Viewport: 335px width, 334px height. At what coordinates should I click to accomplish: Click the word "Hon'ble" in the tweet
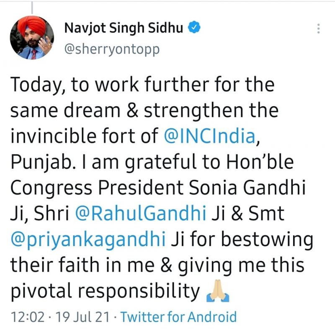(268, 162)
